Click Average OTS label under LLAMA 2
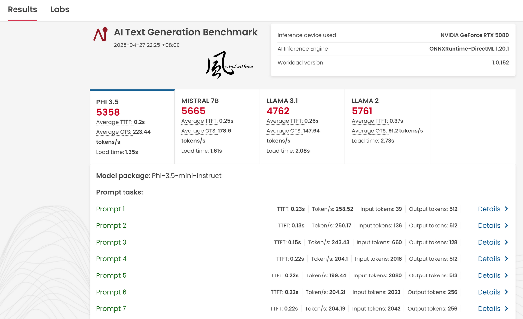Viewport: 523px width, 319px height. pos(369,131)
